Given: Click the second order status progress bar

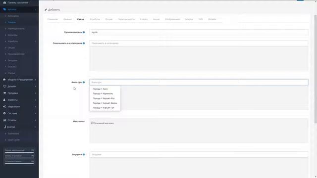Looking at the screenshot, I should tap(19, 158).
